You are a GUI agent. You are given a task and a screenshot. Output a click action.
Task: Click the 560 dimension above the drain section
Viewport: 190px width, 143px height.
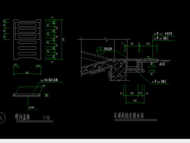(148, 44)
